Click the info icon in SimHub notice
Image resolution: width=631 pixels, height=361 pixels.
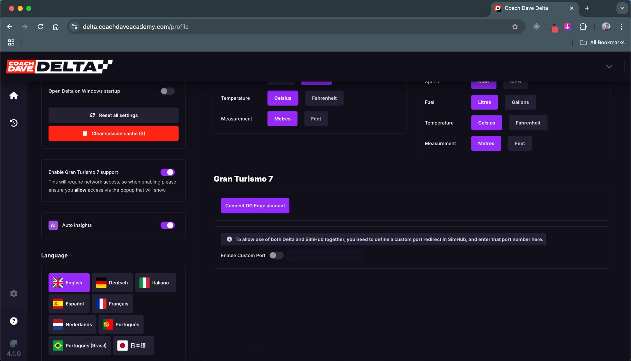229,239
